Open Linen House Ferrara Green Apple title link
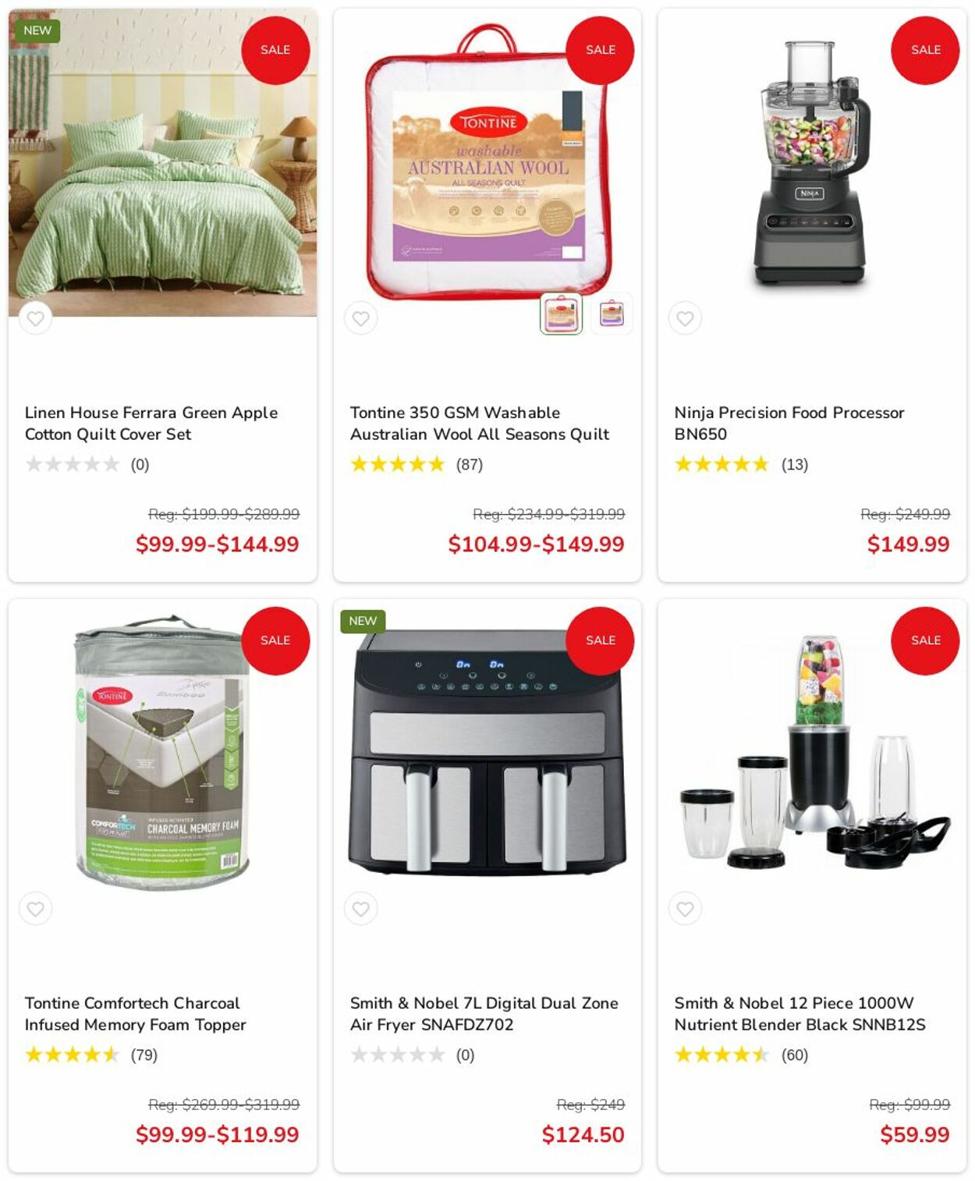Viewport: 975px width, 1181px height. tap(151, 423)
